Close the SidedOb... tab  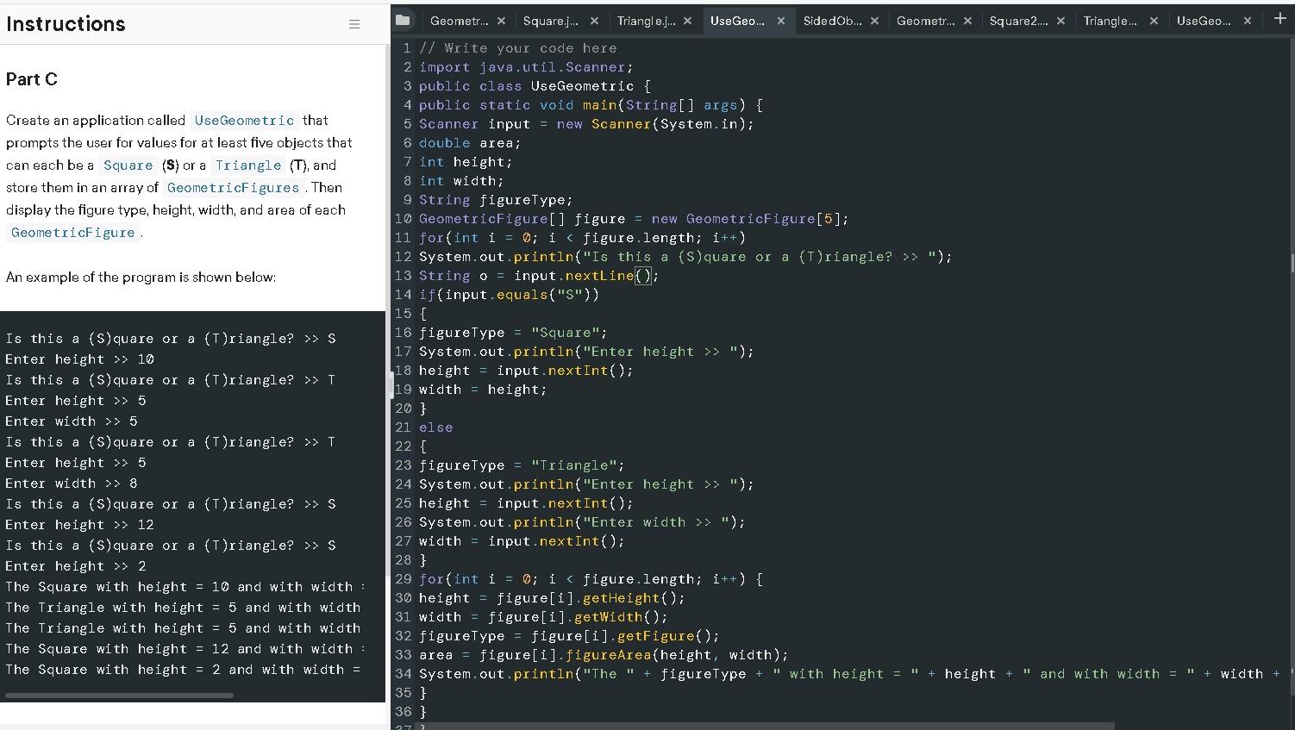pos(874,21)
